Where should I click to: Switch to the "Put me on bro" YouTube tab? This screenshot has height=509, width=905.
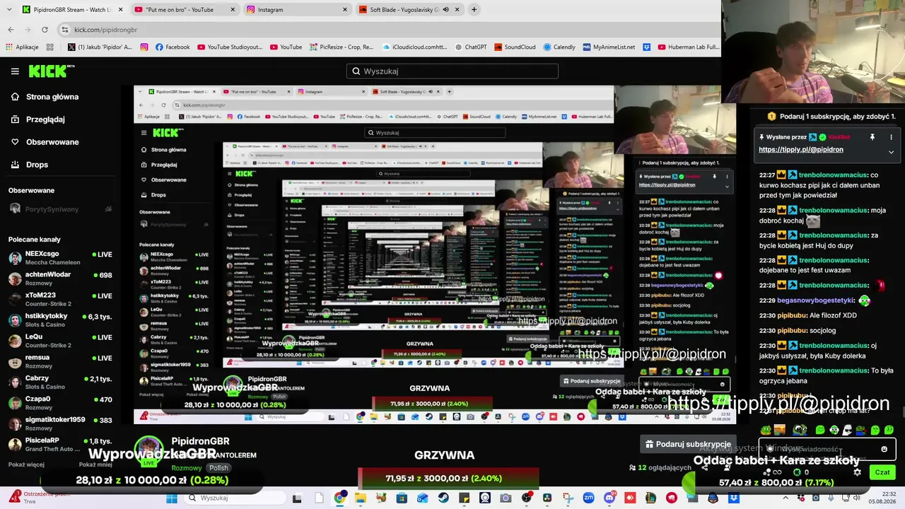point(185,10)
